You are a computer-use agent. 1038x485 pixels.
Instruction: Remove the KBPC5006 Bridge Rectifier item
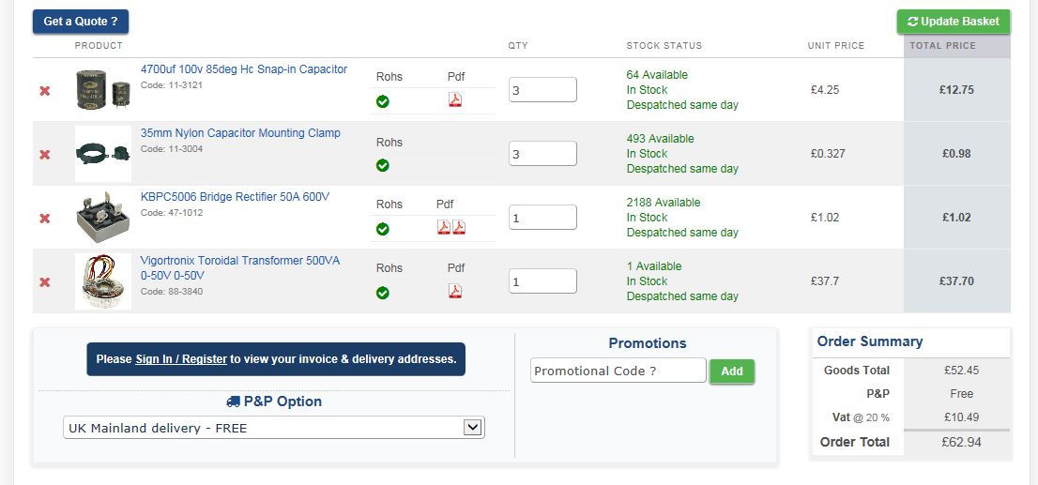[44, 219]
